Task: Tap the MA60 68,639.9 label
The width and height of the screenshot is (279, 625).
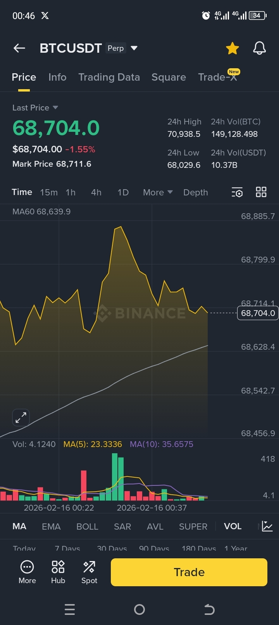Action: pyautogui.click(x=41, y=212)
